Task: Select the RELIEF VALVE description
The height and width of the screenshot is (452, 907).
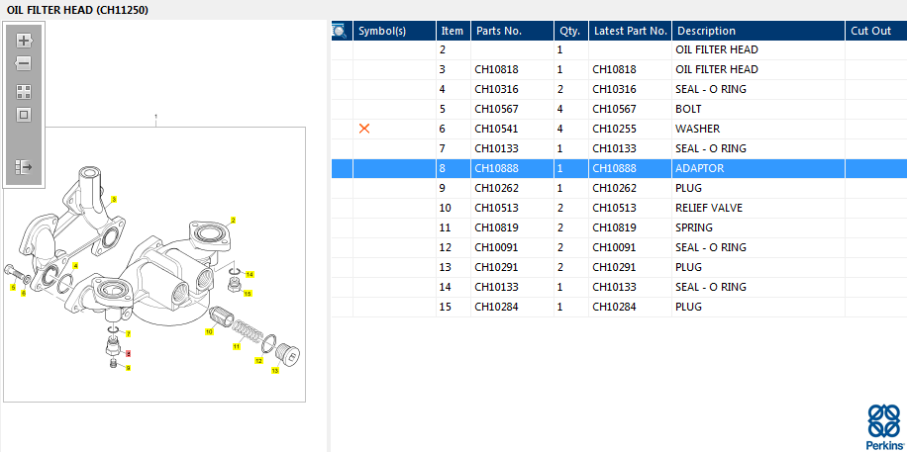Action: coord(709,208)
